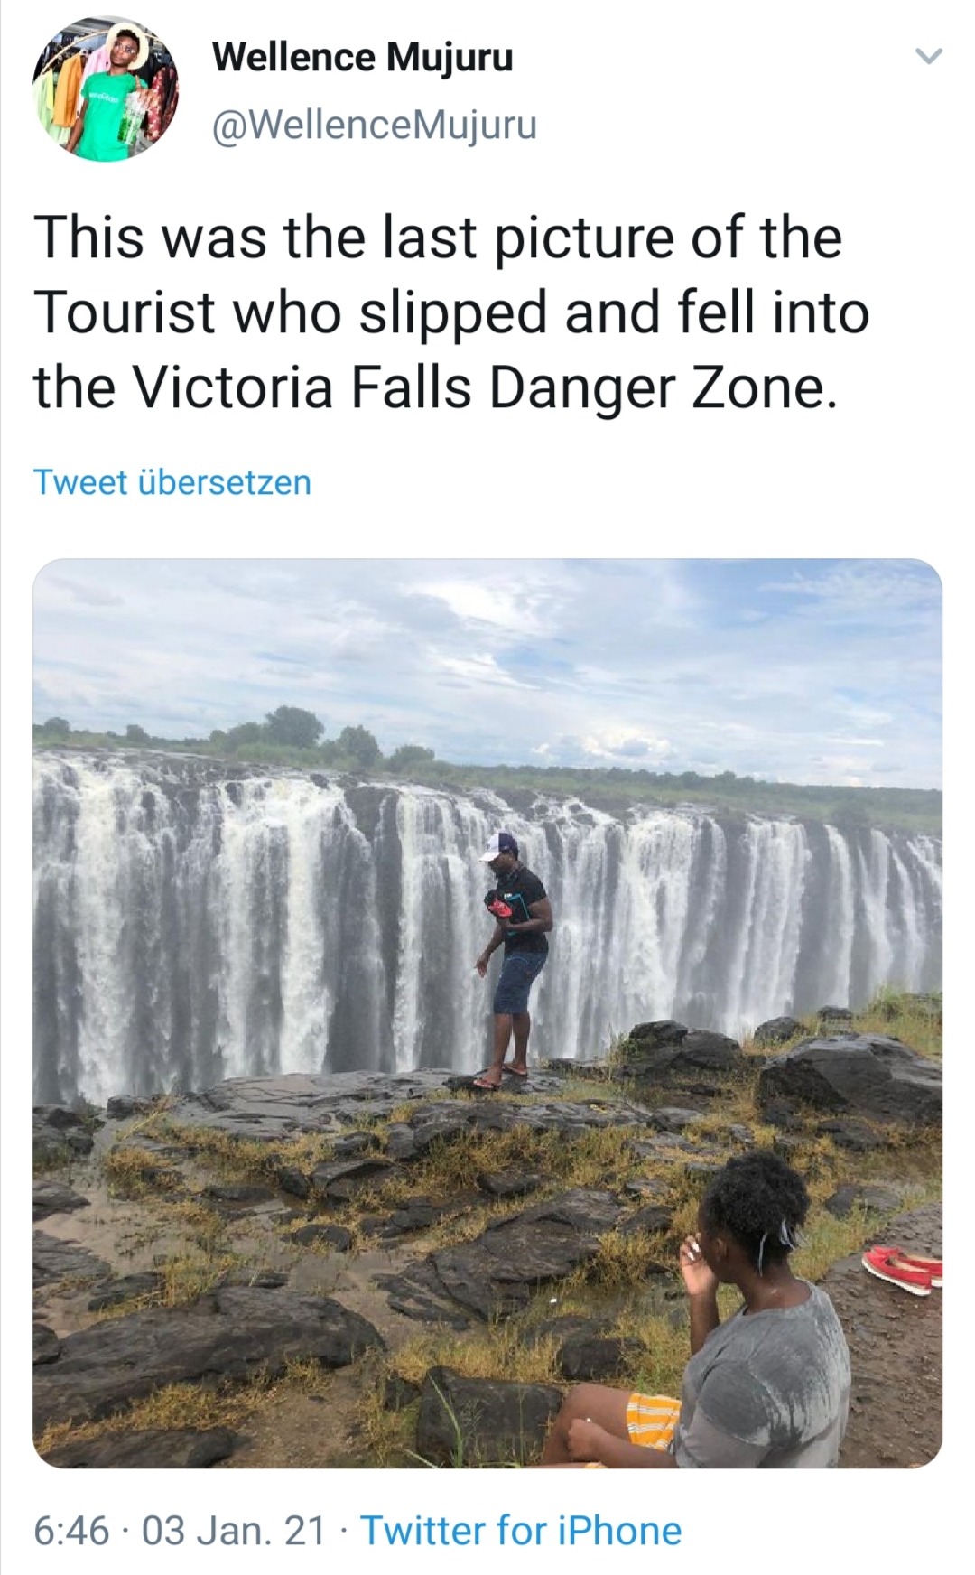Image resolution: width=975 pixels, height=1575 pixels.
Task: Select the 03 Jan. 21 date
Action: click(x=234, y=1531)
